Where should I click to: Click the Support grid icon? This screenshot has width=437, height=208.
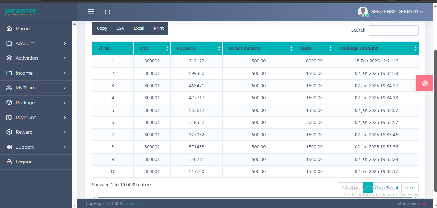point(9,147)
